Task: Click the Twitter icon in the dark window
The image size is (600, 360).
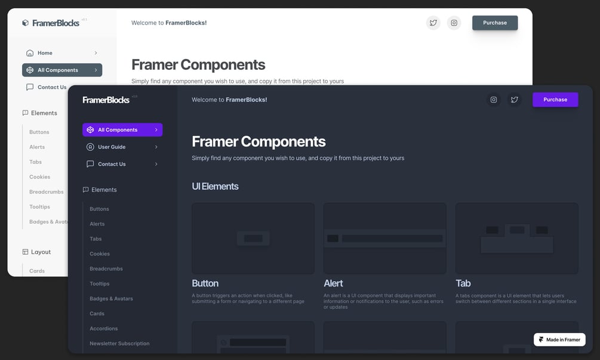Action: (x=514, y=100)
